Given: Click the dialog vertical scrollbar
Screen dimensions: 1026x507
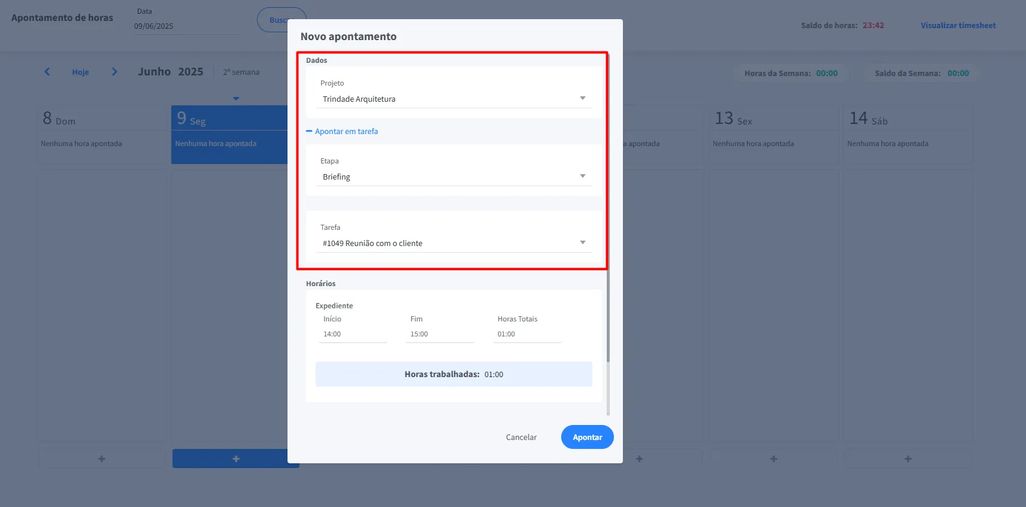Looking at the screenshot, I should (x=608, y=317).
